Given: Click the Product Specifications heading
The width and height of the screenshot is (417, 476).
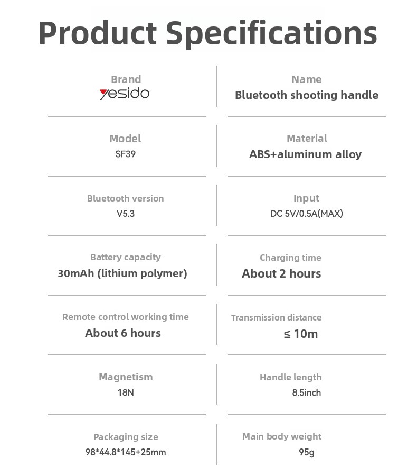Looking at the screenshot, I should pos(208,33).
